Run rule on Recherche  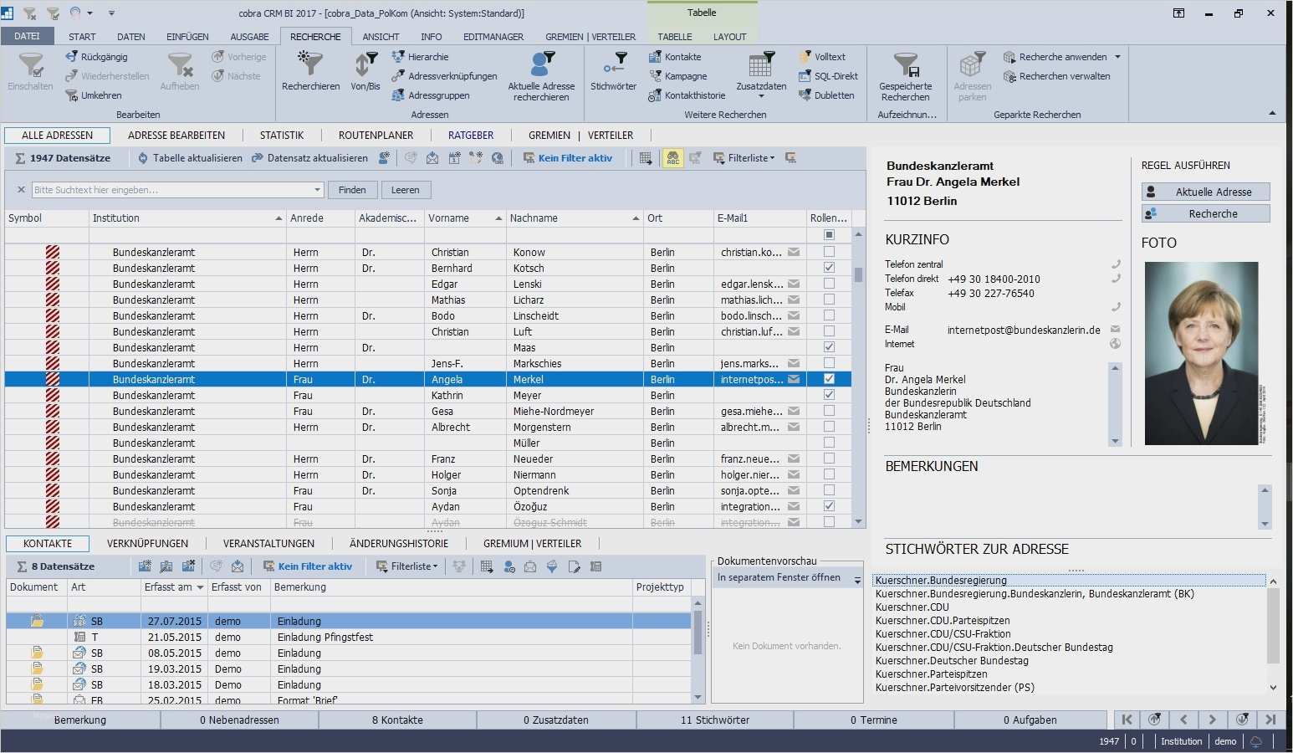[x=1205, y=213]
